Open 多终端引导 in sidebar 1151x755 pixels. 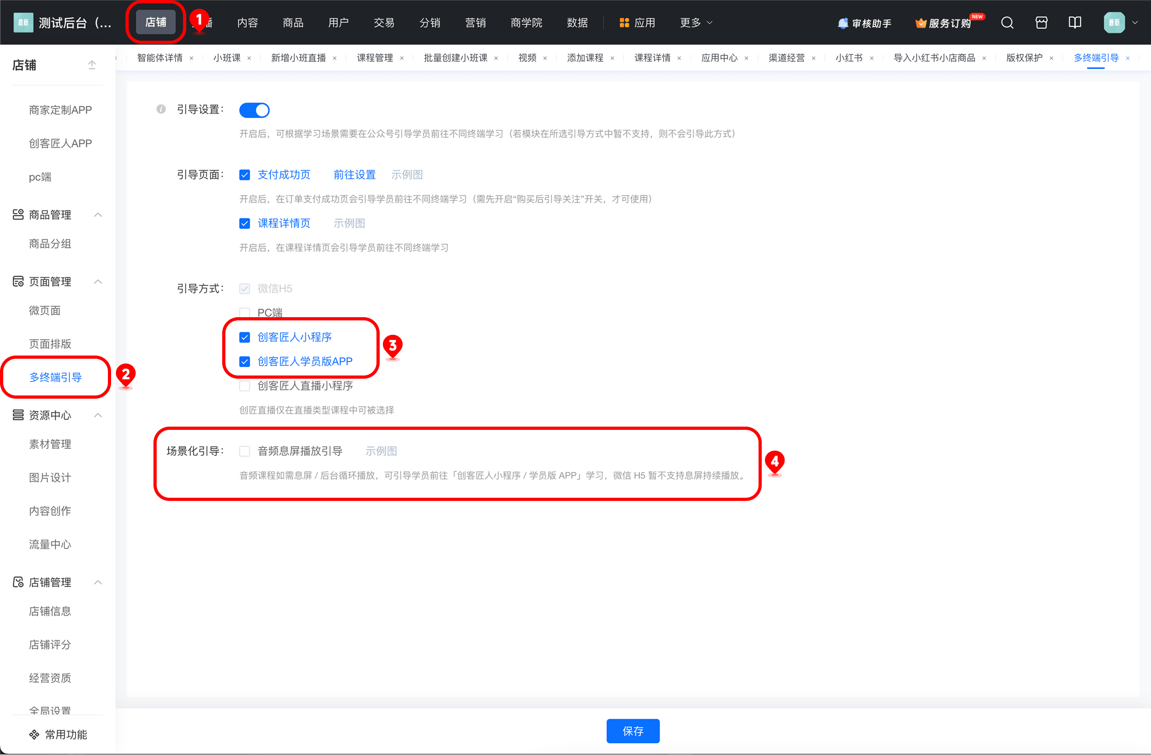tap(56, 377)
